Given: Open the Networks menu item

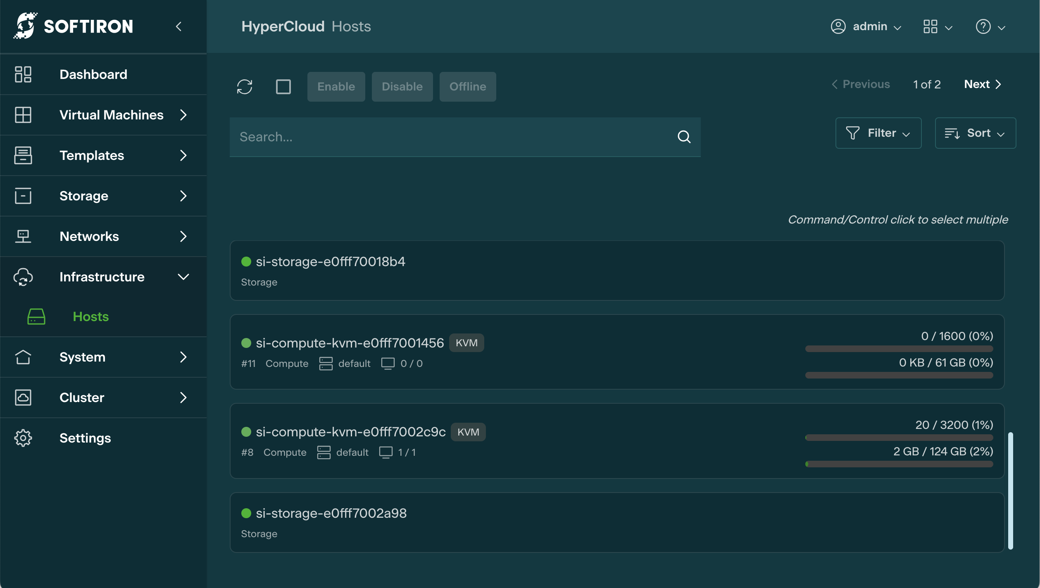Looking at the screenshot, I should click(x=89, y=236).
